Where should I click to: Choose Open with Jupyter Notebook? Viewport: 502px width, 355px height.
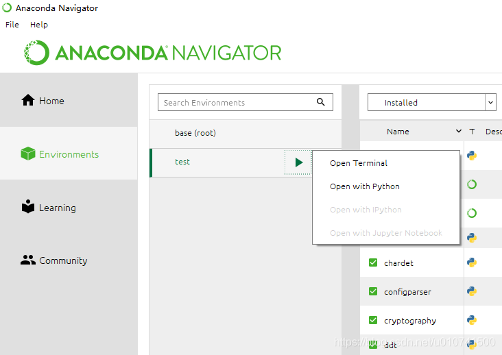click(386, 233)
